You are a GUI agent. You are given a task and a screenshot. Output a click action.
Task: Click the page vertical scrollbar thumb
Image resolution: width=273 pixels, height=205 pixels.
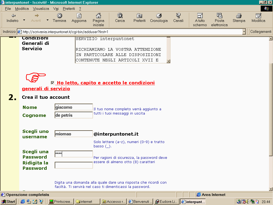pos(271,110)
